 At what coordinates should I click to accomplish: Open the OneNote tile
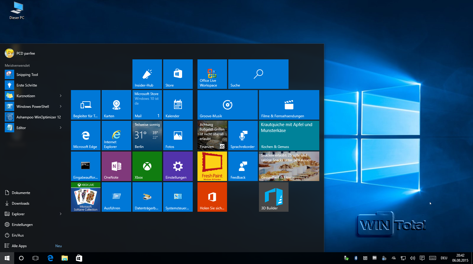[116, 166]
